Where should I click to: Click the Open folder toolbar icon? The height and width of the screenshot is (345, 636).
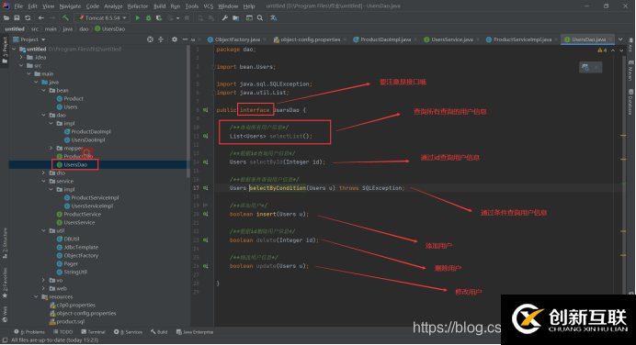6,17
